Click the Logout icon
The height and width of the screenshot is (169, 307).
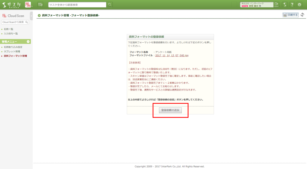point(276,4)
